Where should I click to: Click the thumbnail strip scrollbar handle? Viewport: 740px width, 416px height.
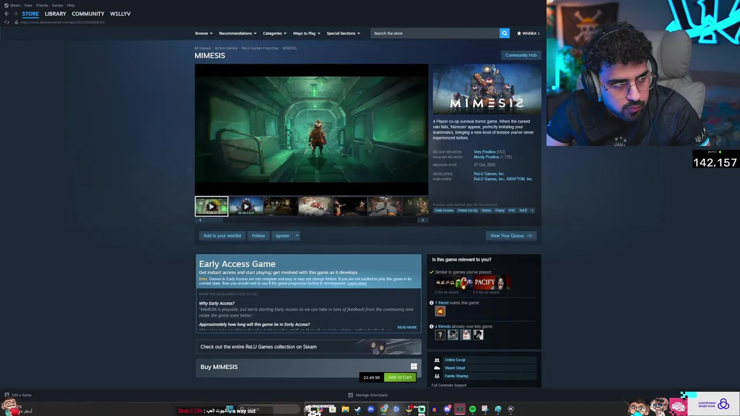coord(215,220)
